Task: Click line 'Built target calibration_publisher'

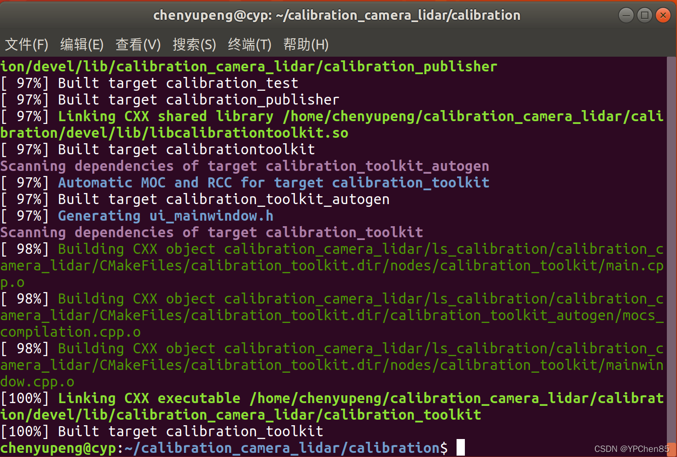Action: point(170,100)
